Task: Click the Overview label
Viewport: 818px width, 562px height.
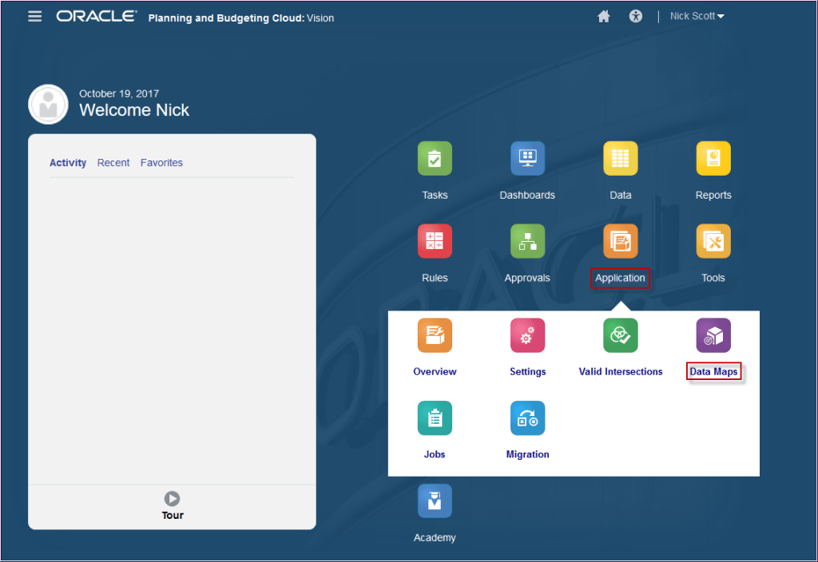Action: point(435,371)
